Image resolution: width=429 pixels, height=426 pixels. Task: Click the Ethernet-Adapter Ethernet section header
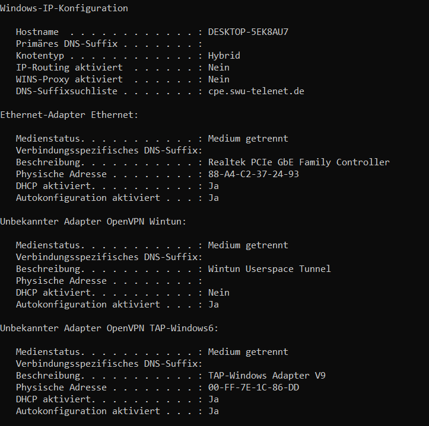69,115
